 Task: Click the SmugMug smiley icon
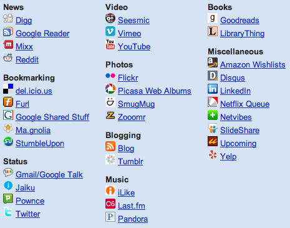coord(110,102)
